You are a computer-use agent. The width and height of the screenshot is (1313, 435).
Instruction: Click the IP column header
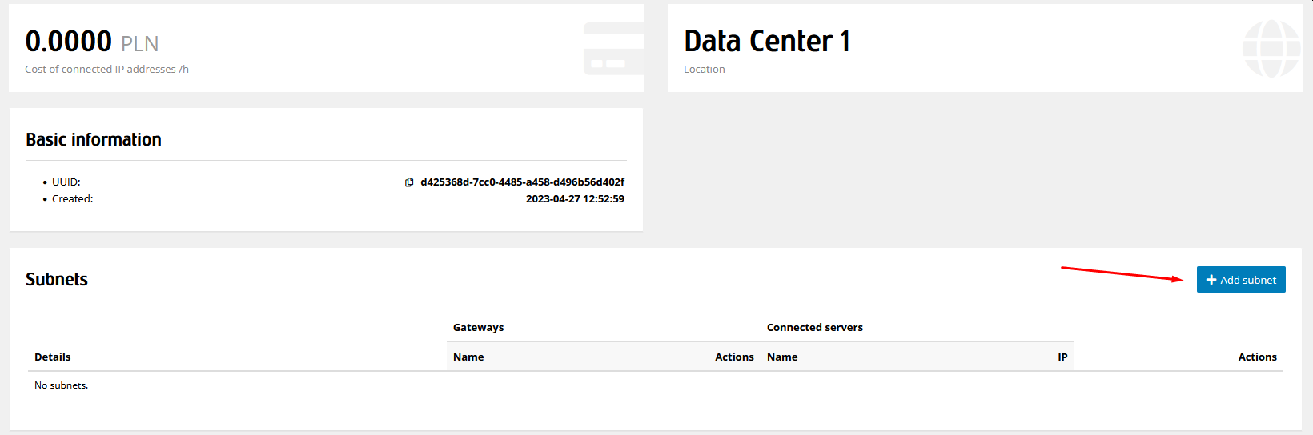pos(1062,357)
